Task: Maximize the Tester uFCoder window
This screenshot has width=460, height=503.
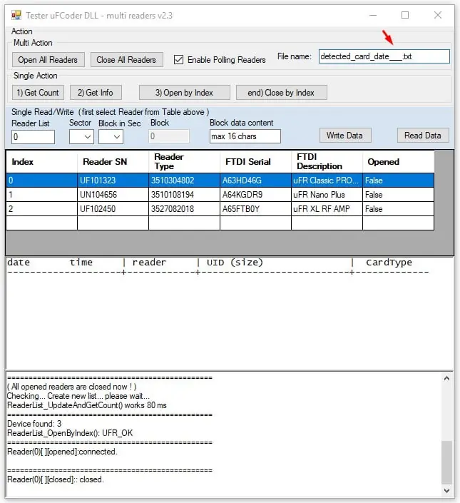Action: [x=405, y=15]
